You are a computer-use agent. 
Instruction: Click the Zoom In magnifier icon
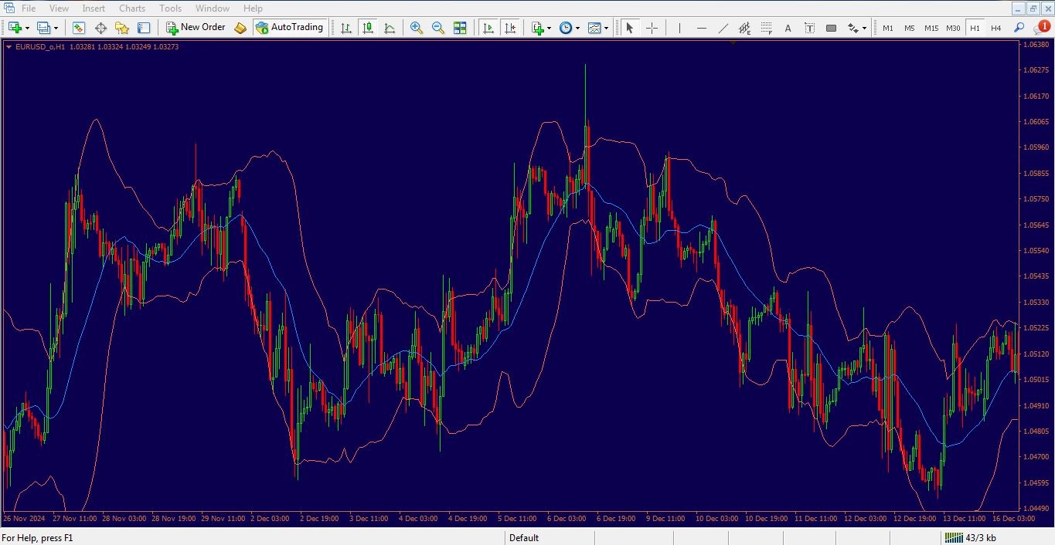pos(417,28)
